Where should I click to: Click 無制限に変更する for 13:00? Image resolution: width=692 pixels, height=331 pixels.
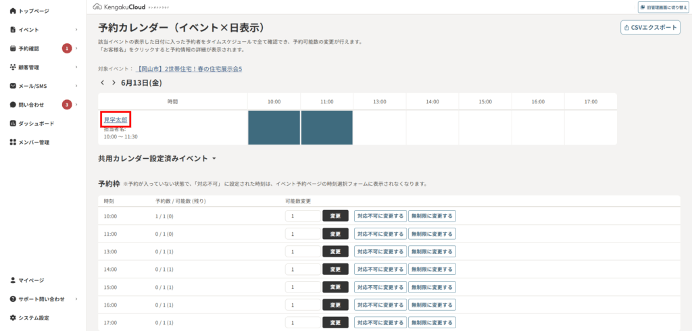(432, 251)
